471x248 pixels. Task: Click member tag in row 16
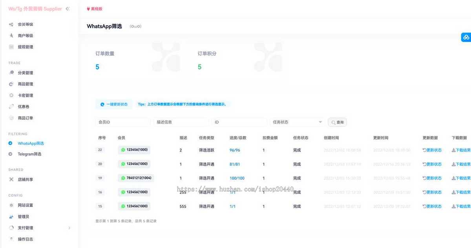pyautogui.click(x=134, y=192)
